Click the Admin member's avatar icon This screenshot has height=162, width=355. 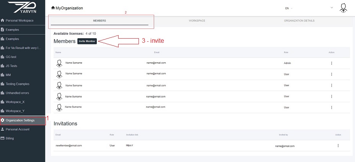pos(59,63)
